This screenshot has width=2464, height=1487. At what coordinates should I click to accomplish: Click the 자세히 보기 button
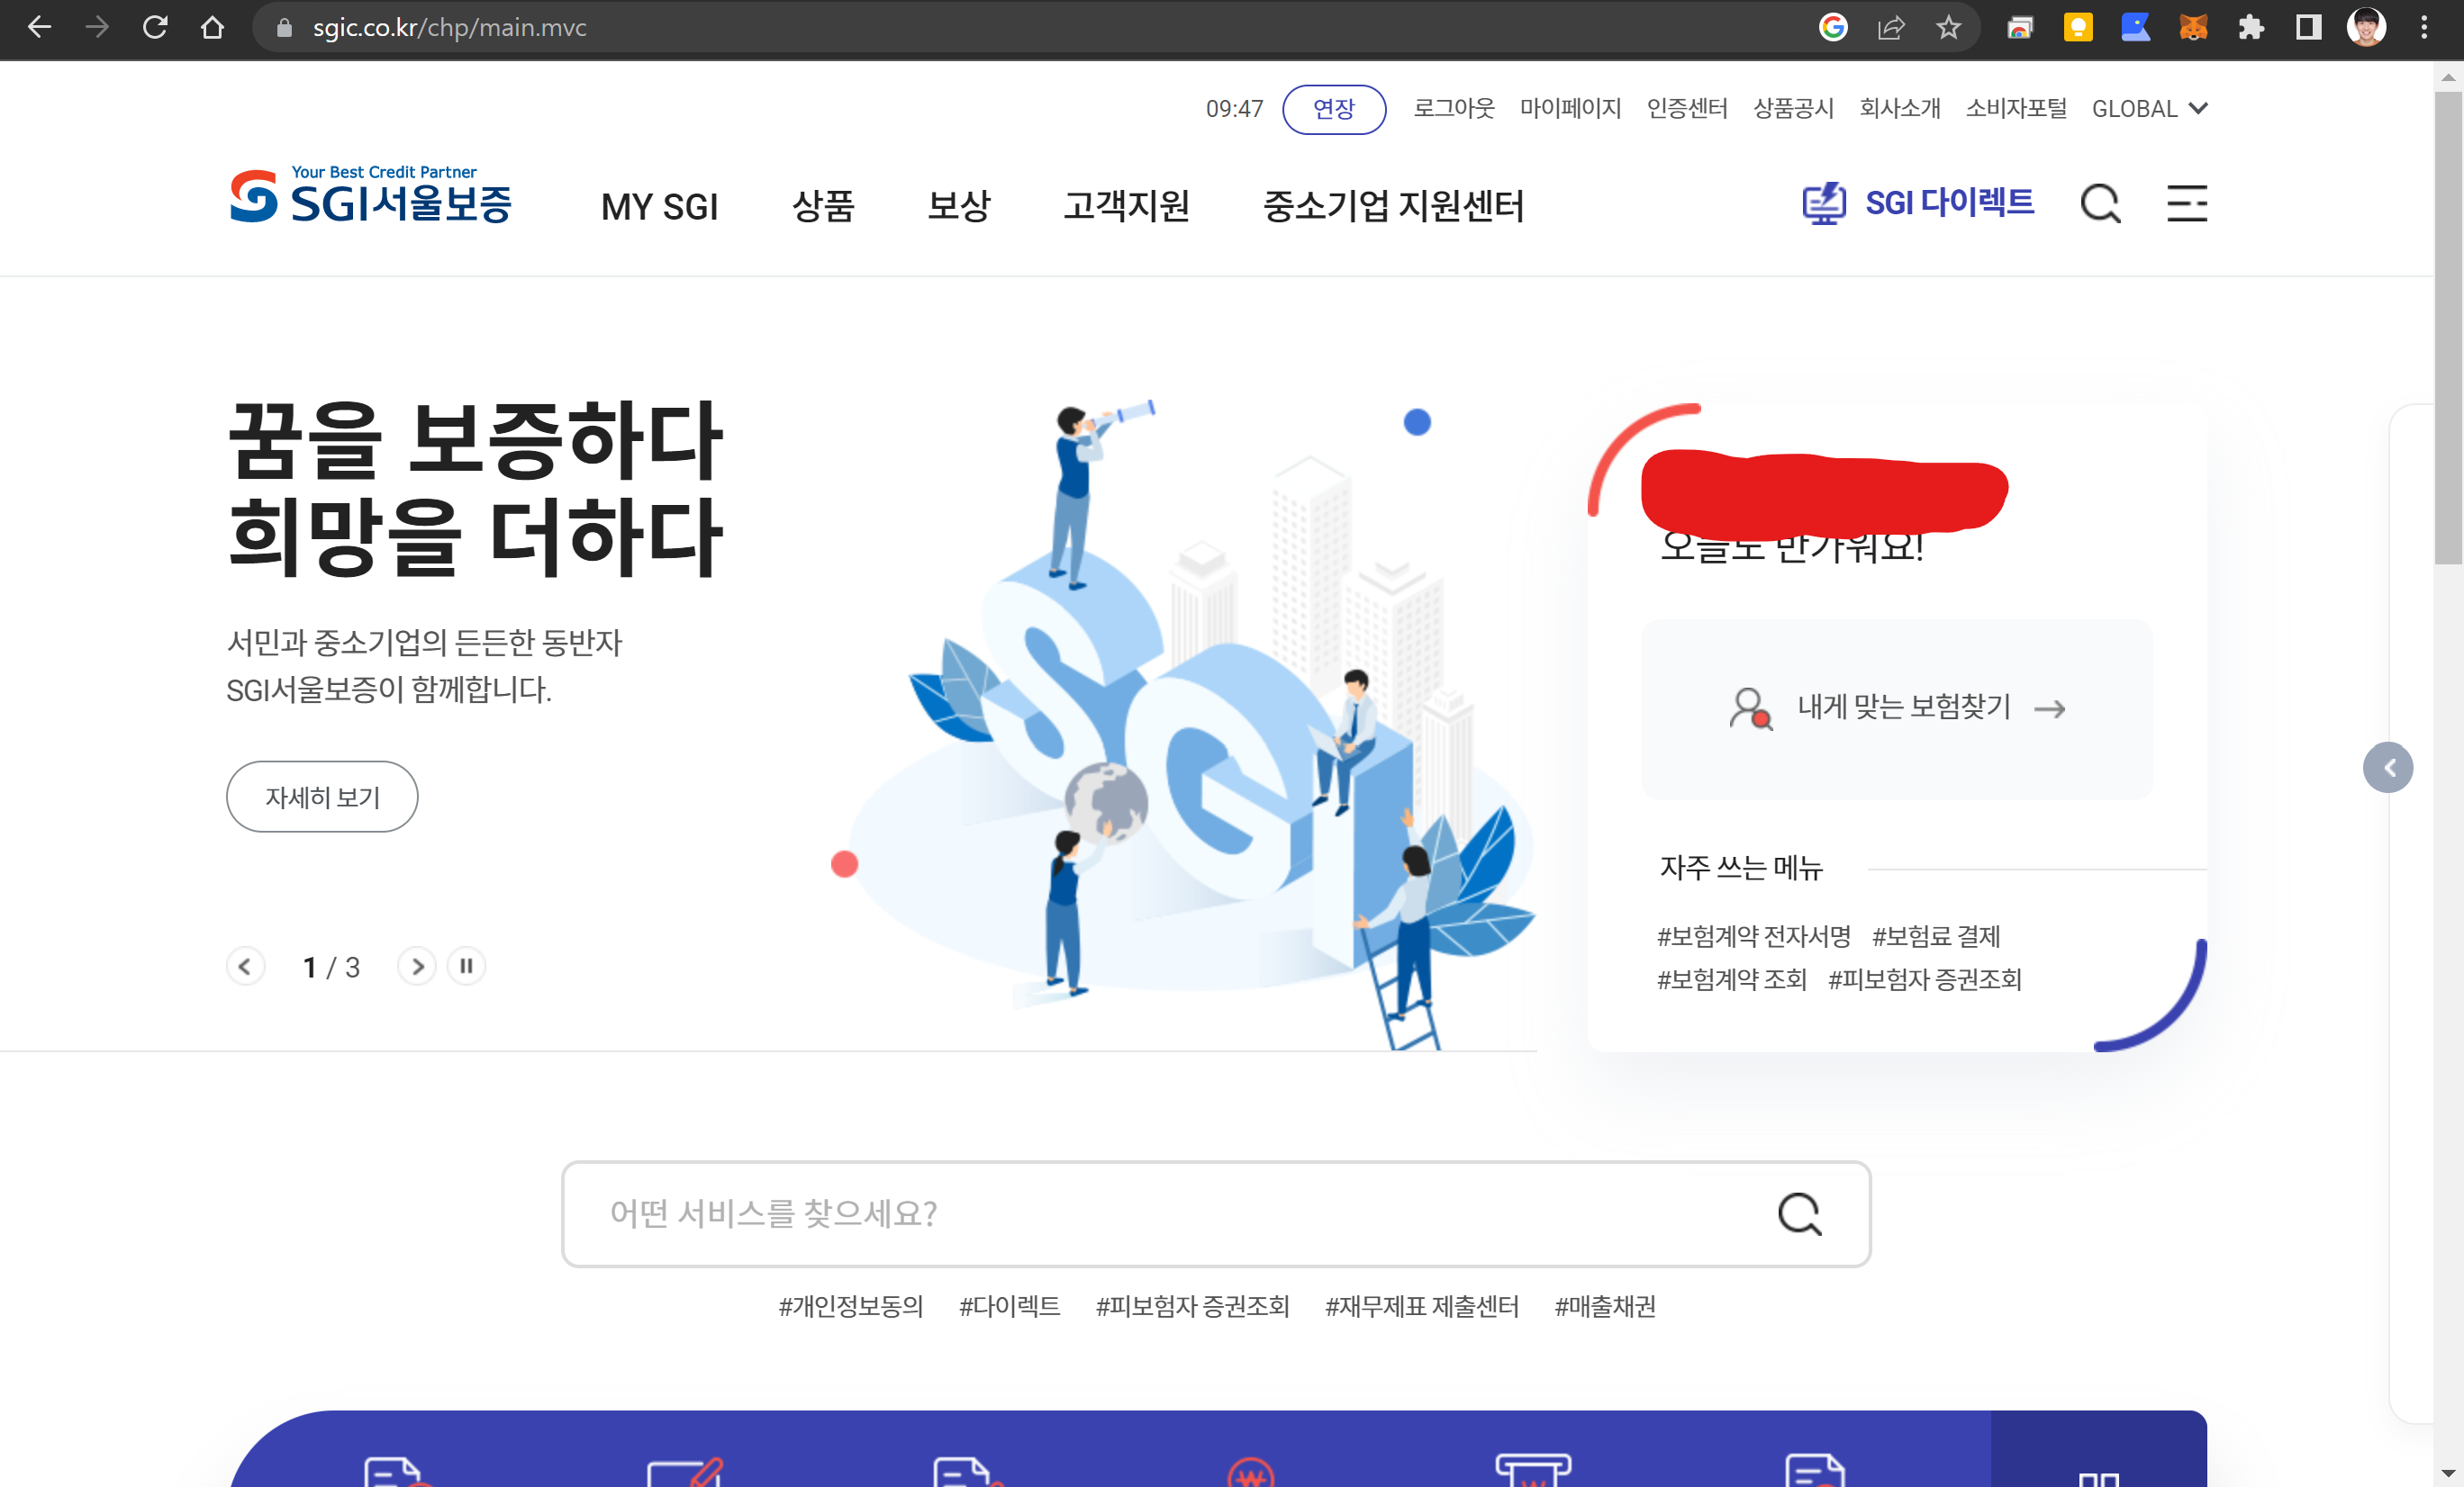tap(322, 797)
